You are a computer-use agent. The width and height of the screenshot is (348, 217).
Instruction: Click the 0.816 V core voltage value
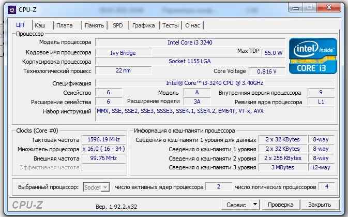click(x=267, y=71)
